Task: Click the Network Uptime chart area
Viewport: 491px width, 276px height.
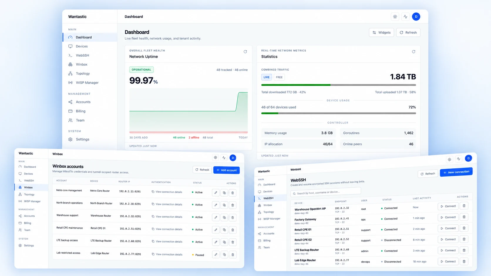Action: point(189,111)
